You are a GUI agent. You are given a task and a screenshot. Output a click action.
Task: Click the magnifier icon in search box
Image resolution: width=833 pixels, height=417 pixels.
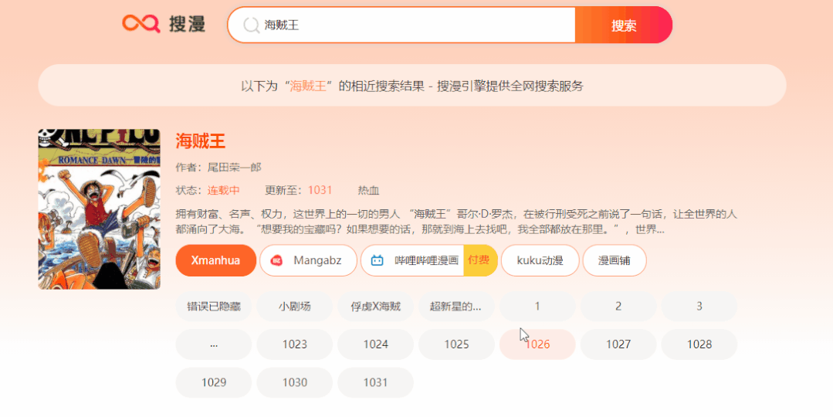click(251, 25)
